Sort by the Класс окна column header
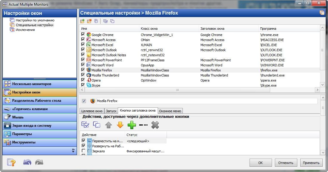The image size is (328, 172). click(x=168, y=29)
